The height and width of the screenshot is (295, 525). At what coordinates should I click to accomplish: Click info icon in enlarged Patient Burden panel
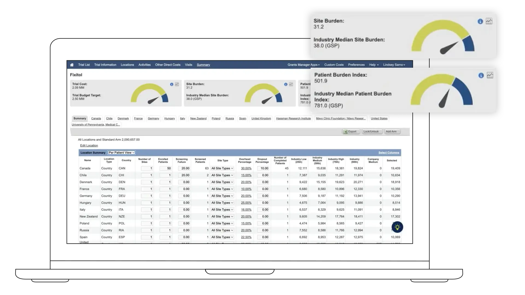(481, 76)
